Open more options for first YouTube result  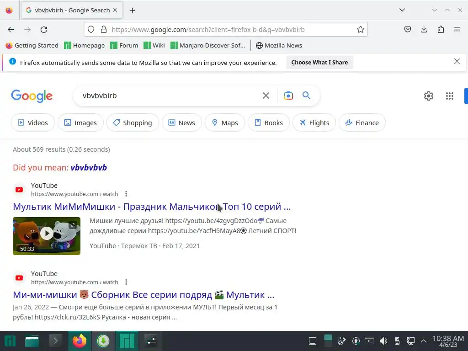126,194
